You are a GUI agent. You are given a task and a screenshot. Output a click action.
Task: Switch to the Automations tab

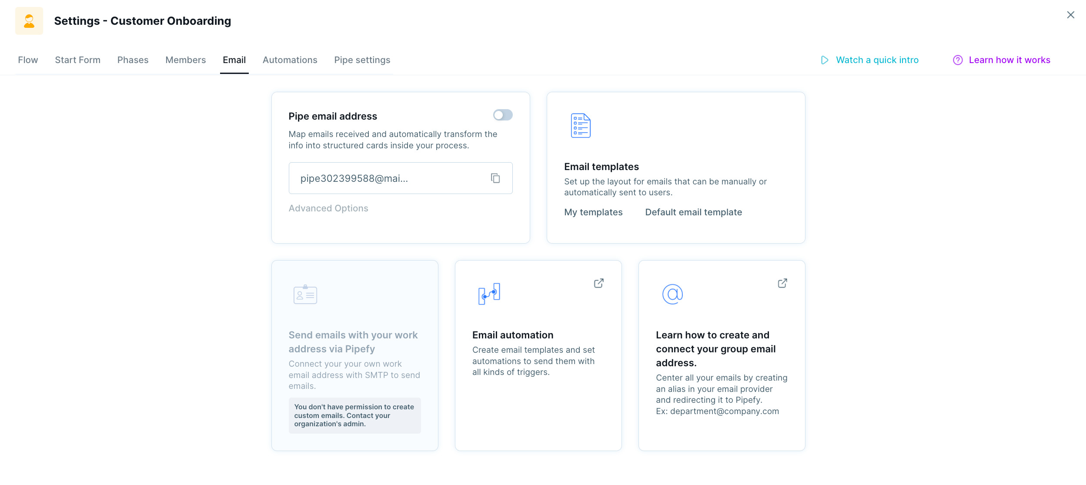tap(290, 60)
